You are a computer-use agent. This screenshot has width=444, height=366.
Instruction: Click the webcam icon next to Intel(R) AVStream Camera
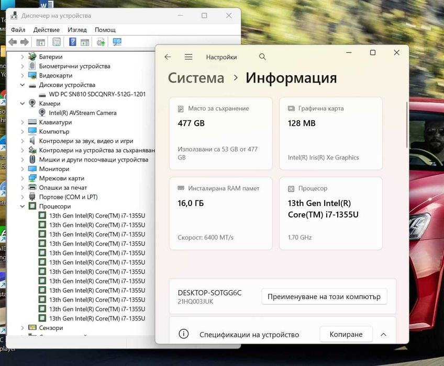[42, 112]
